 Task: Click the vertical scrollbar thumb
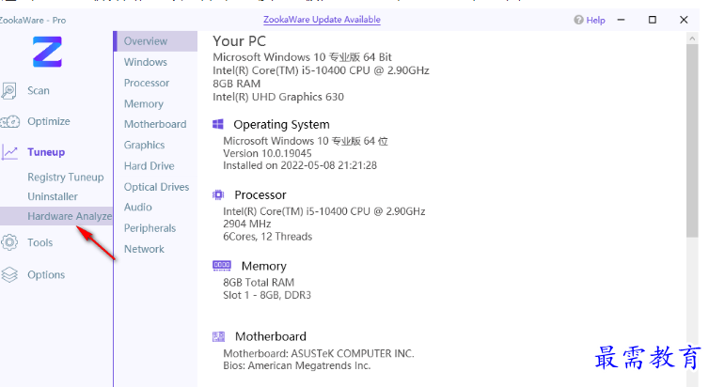click(692, 141)
